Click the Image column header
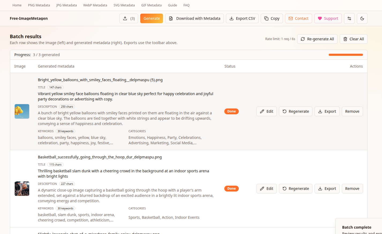 pyautogui.click(x=20, y=66)
